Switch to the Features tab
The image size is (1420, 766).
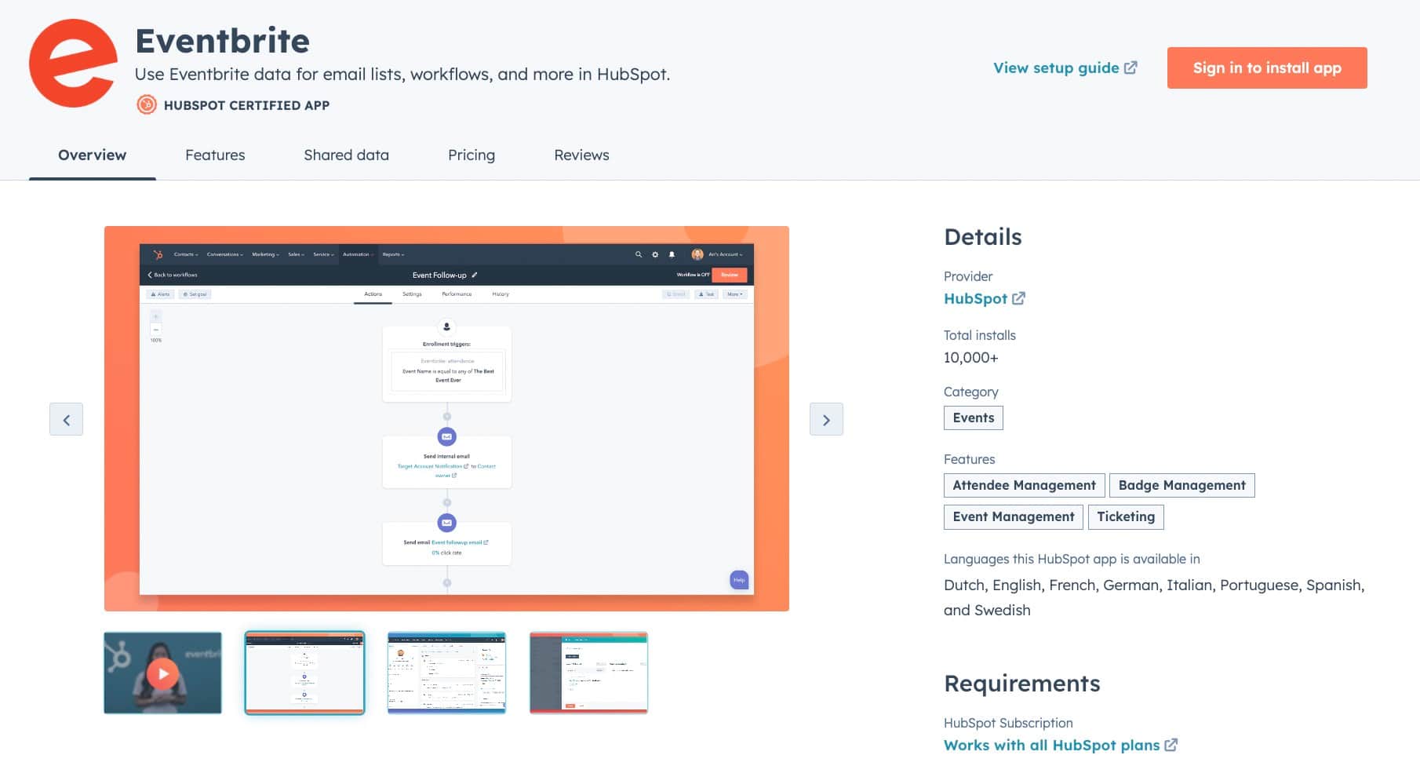pos(215,155)
